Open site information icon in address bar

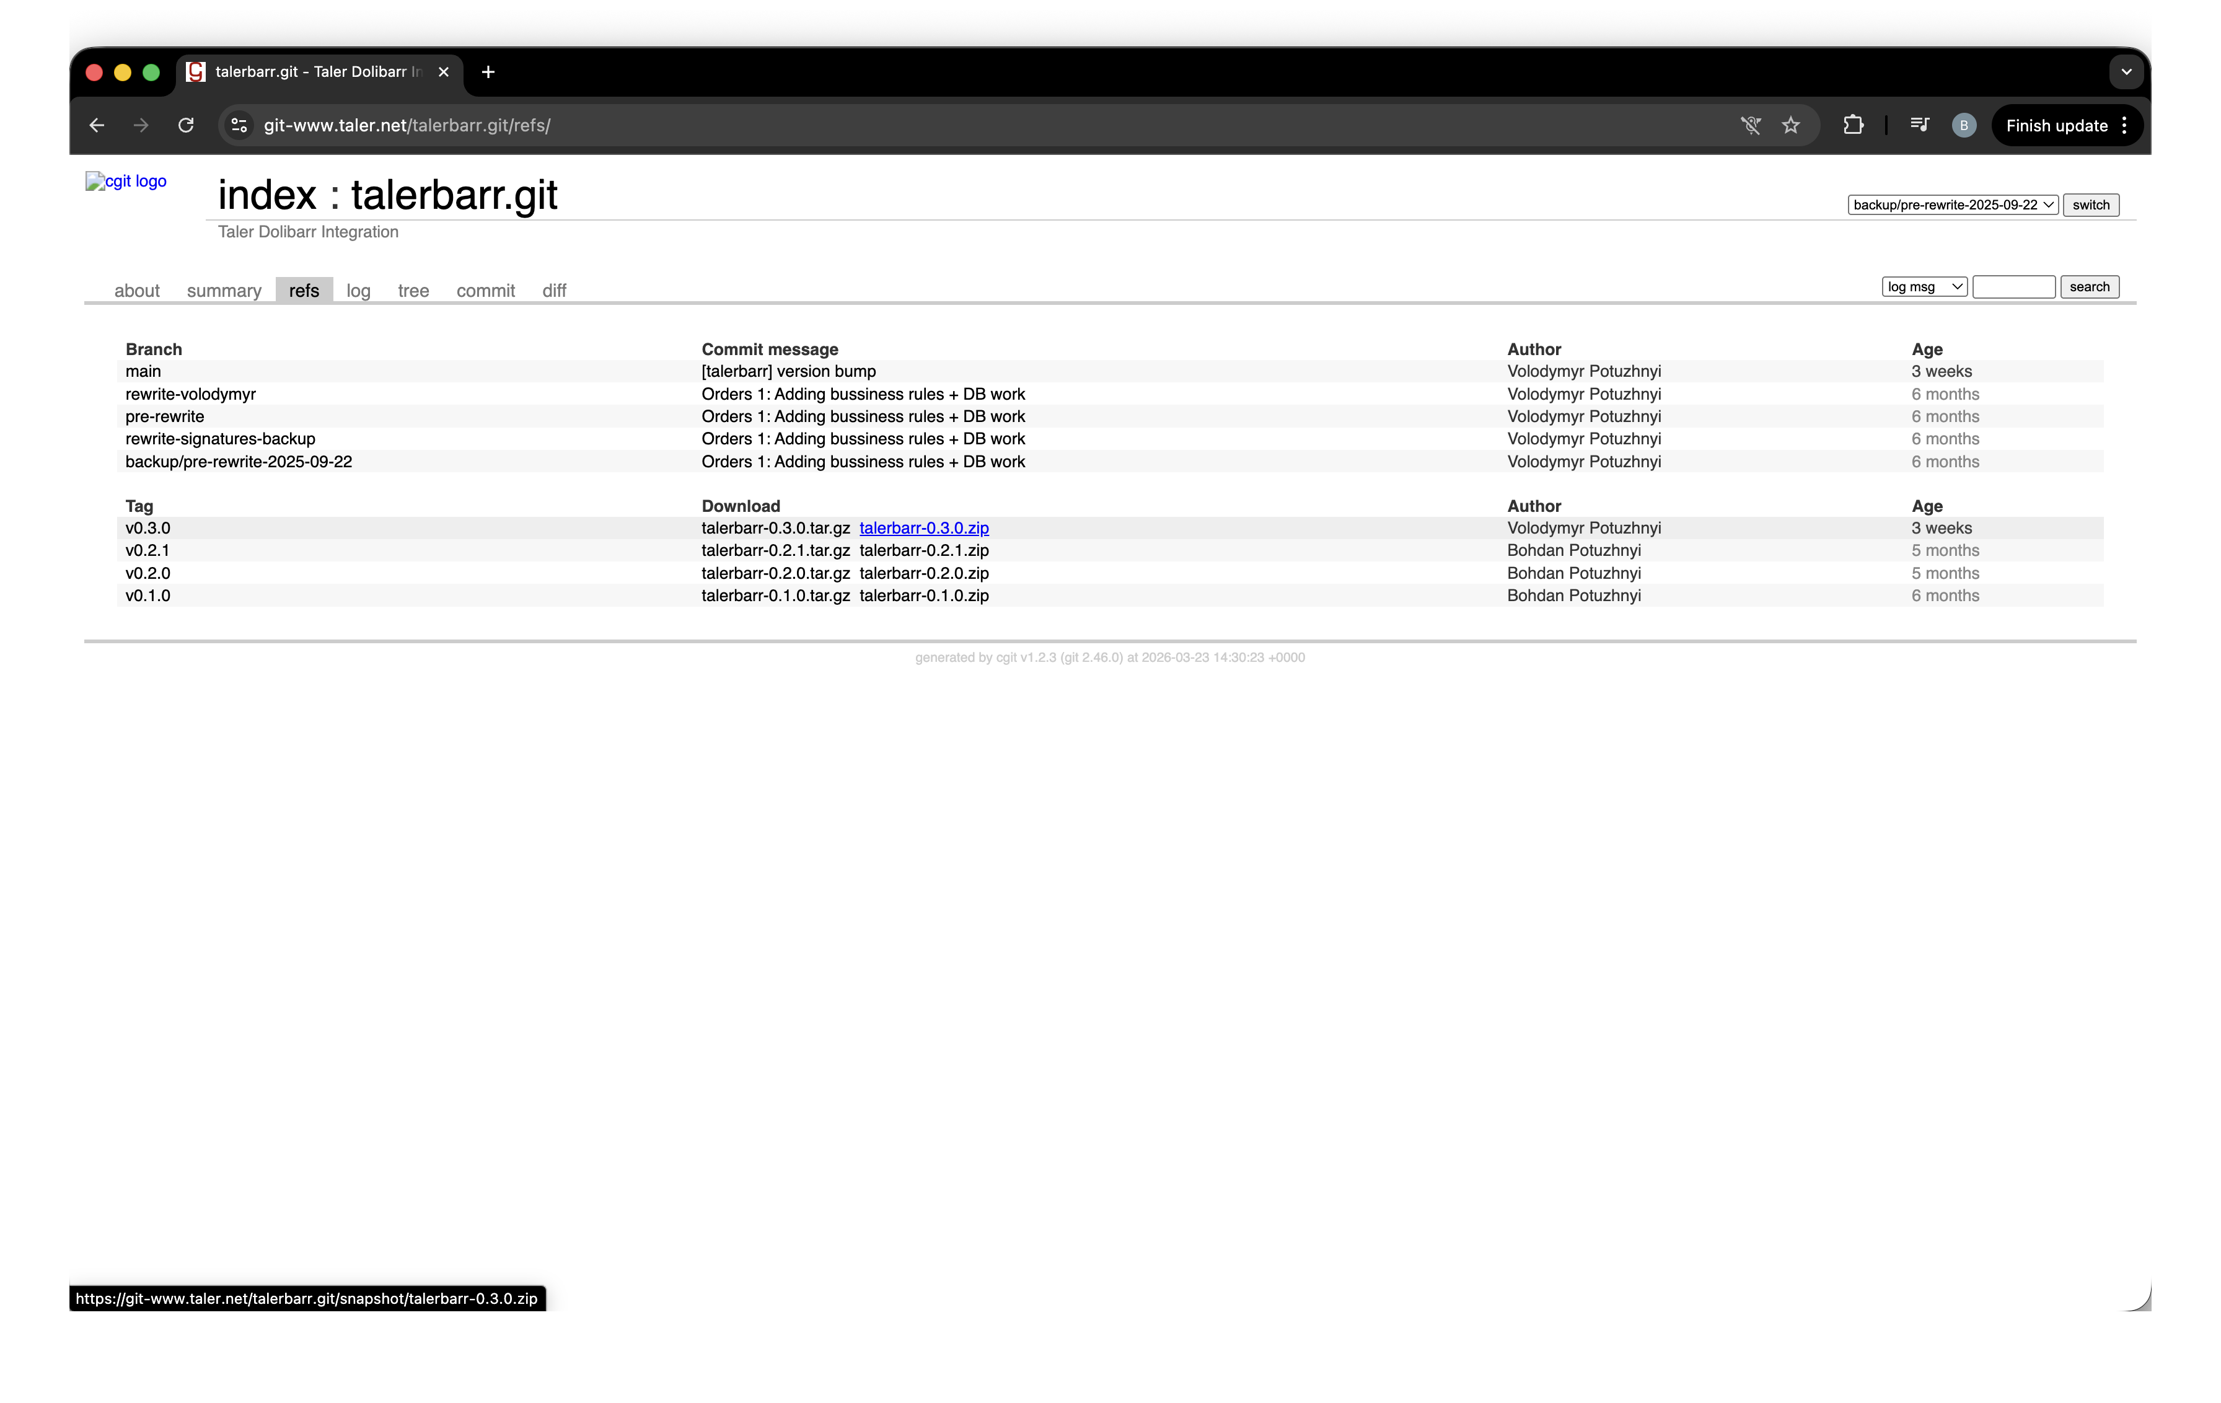pos(239,125)
